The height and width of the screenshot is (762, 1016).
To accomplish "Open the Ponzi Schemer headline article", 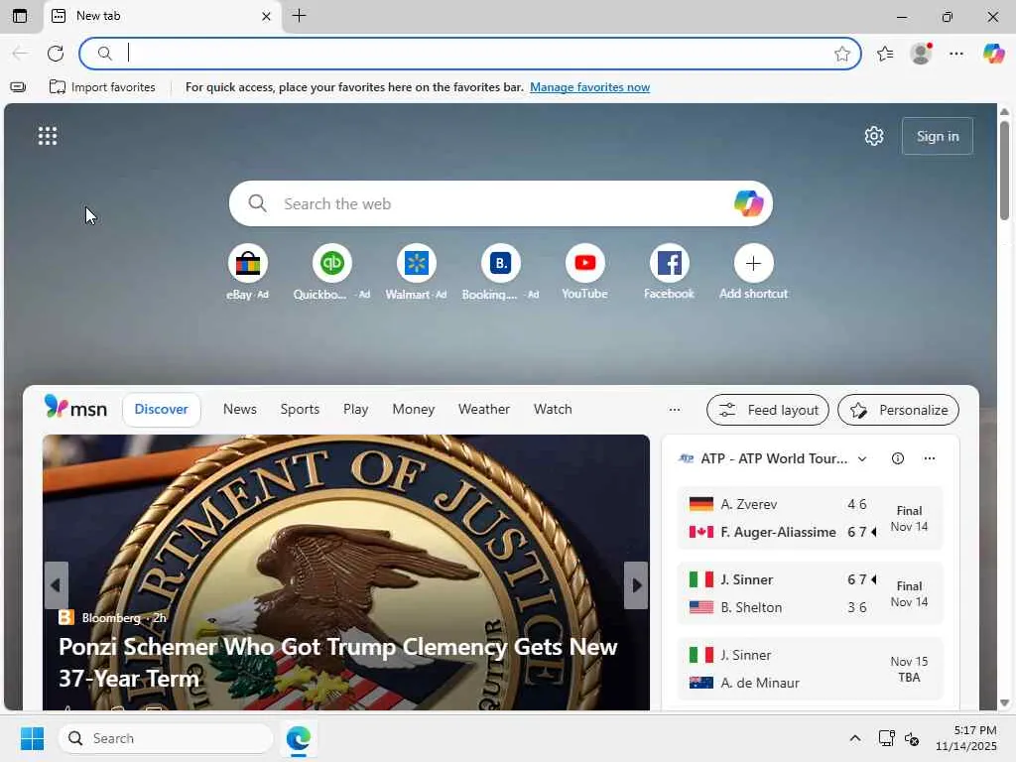I will click(337, 662).
